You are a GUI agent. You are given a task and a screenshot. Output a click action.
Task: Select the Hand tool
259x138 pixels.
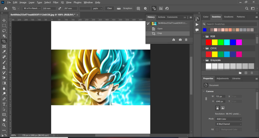tap(4, 120)
